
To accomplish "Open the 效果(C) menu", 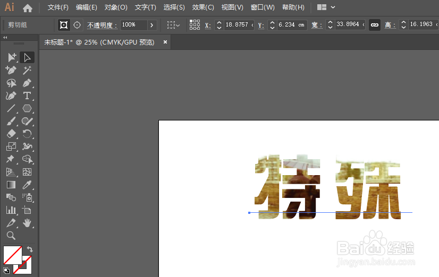I will tap(203, 7).
